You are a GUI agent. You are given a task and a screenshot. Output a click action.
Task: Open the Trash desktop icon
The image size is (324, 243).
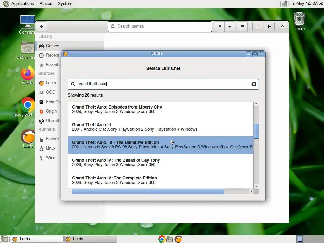click(x=299, y=21)
